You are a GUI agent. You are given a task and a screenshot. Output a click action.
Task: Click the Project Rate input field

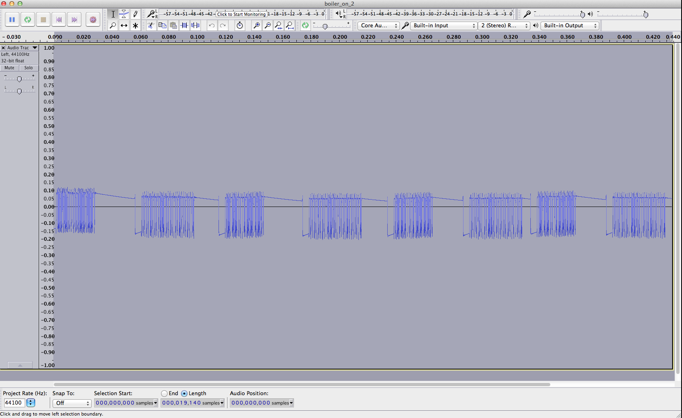pyautogui.click(x=14, y=403)
